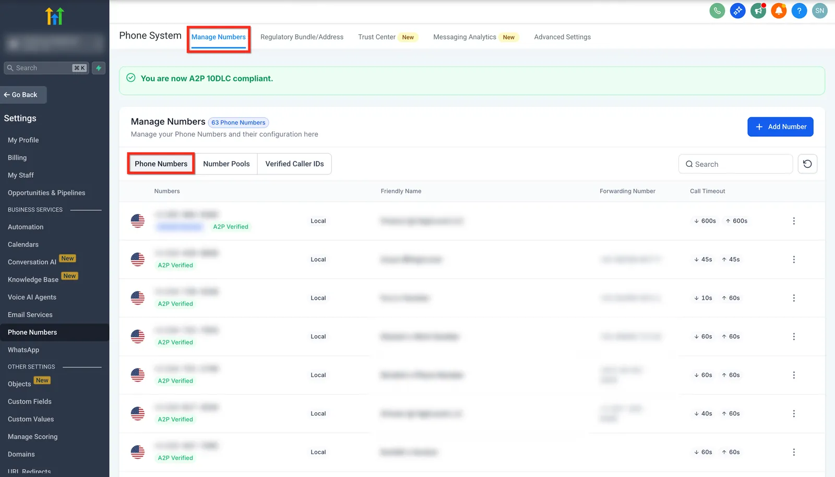Switch to the Manage Numbers tab

pyautogui.click(x=219, y=37)
